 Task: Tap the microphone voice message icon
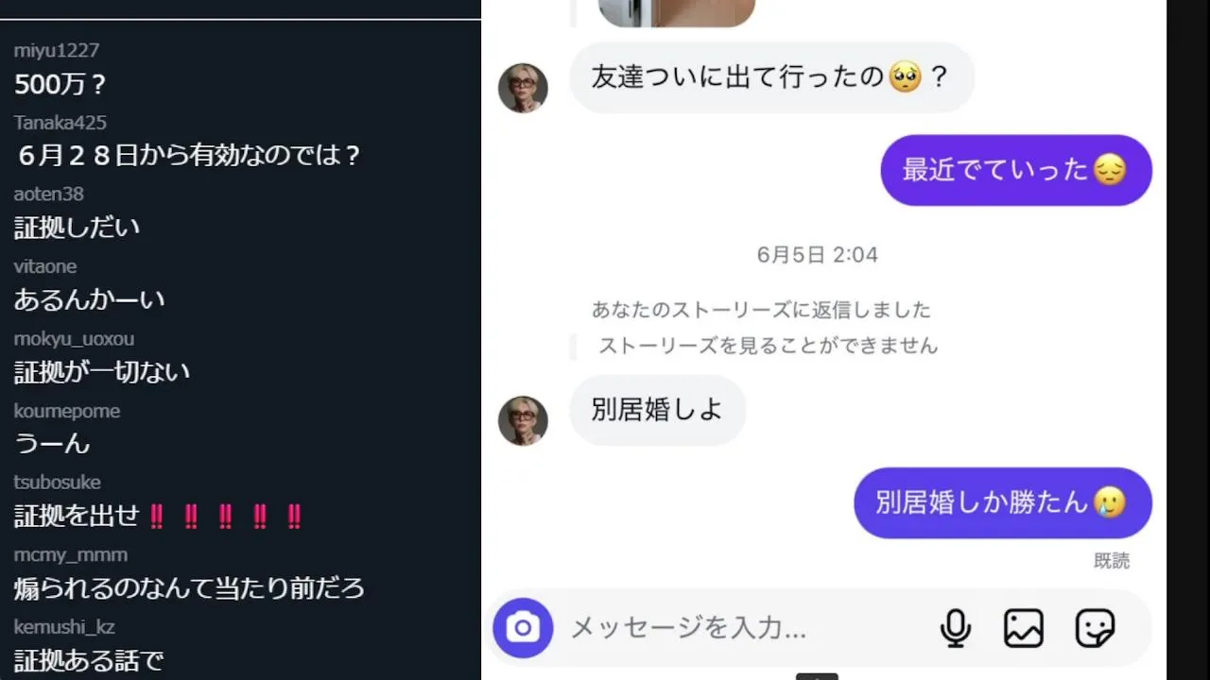pyautogui.click(x=956, y=628)
